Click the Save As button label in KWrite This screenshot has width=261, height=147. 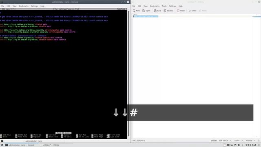(x=170, y=11)
